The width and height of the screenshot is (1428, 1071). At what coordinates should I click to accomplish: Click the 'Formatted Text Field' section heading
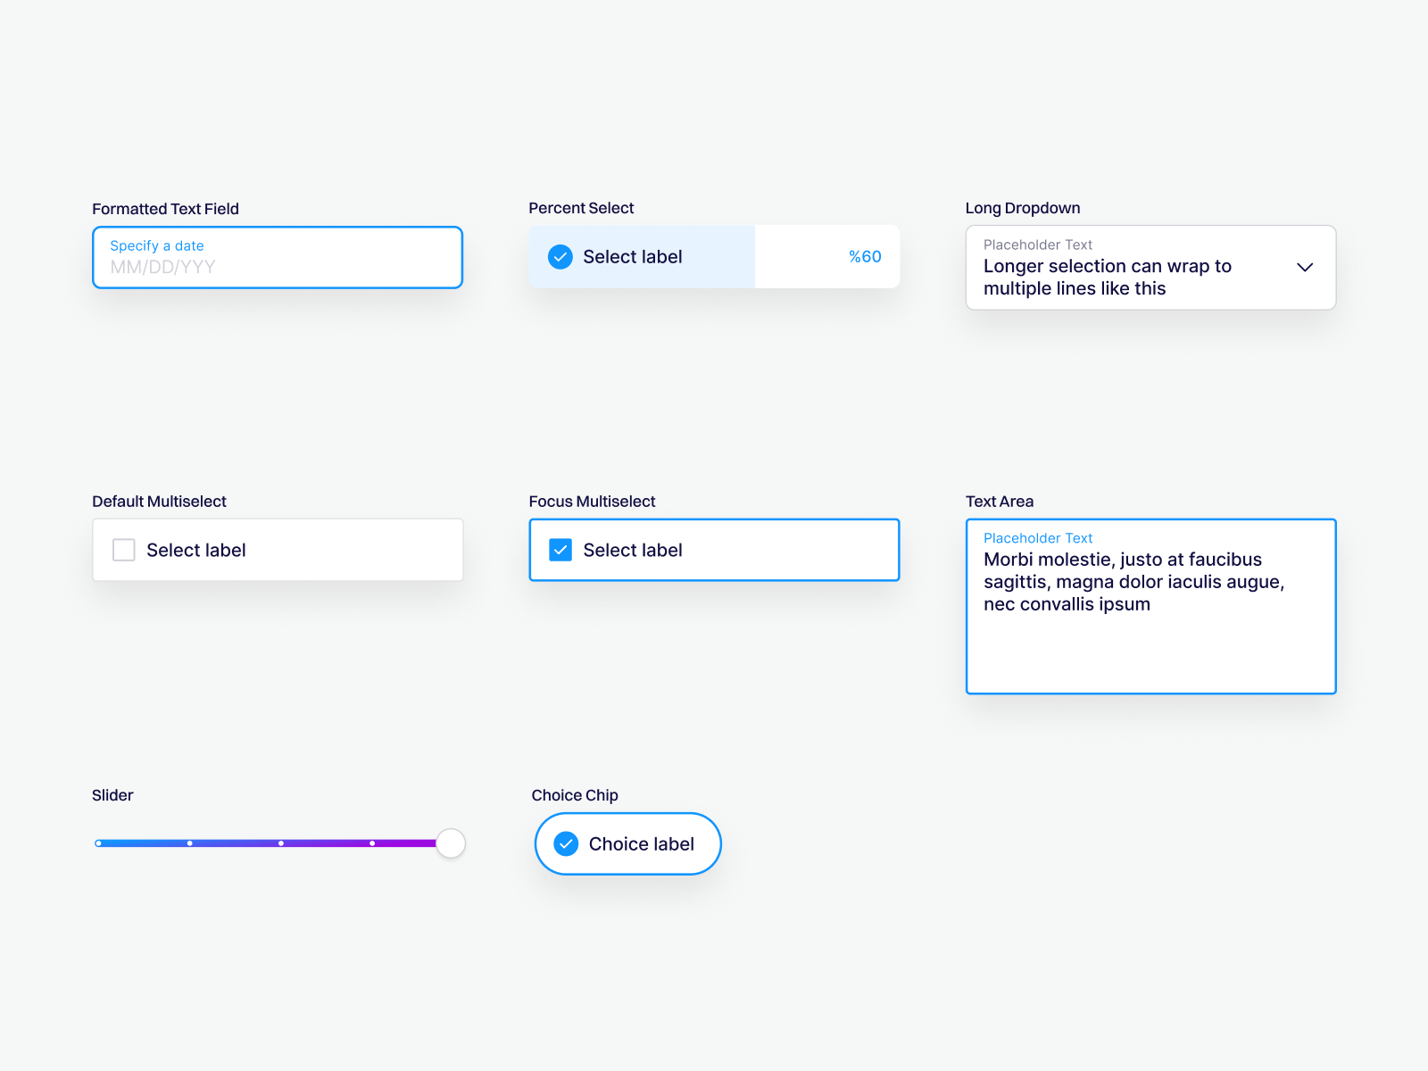[x=165, y=208]
